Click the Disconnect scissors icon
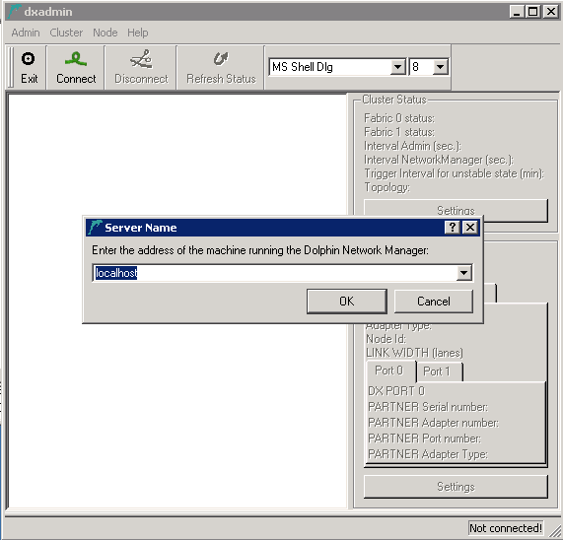 coord(141,59)
